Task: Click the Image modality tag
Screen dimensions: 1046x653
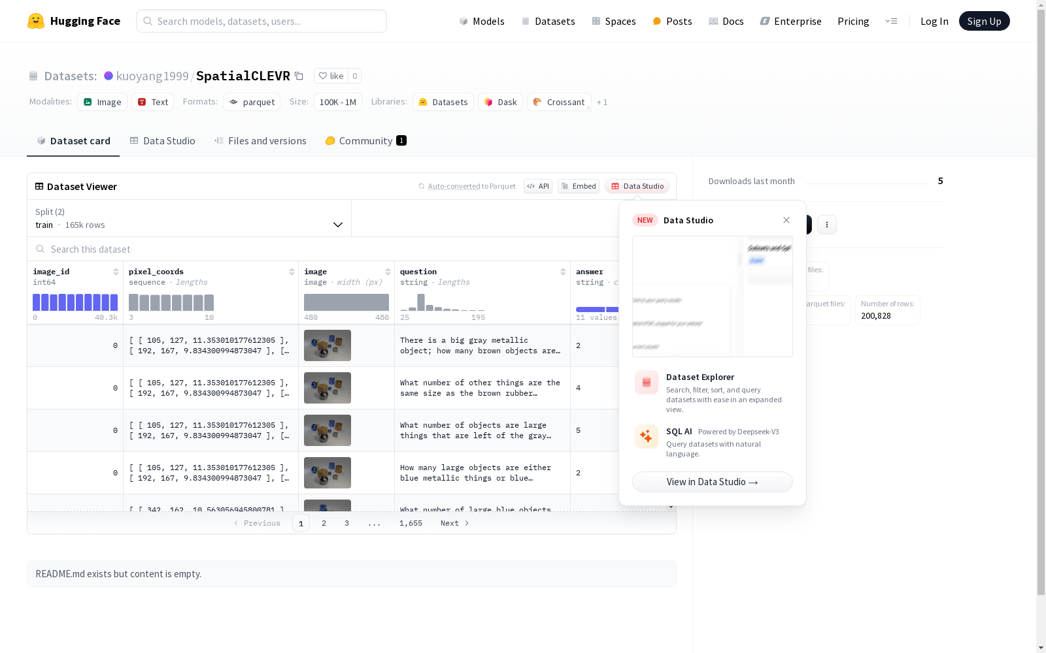Action: pyautogui.click(x=103, y=102)
